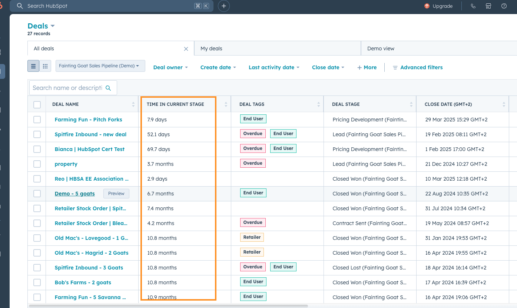Click the search icon in deal search box
517x308 pixels.
108,88
